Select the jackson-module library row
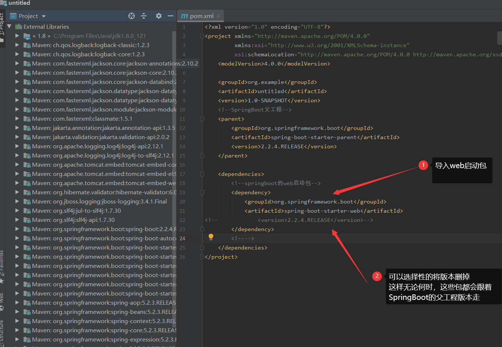Image resolution: width=502 pixels, height=347 pixels. click(91, 109)
